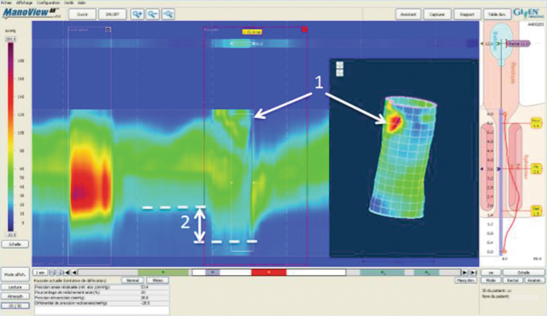This screenshot has height=316, width=547.
Task: Open the Fichier menu
Action: coord(6,2)
